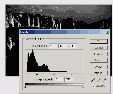Click the Save... button
The width and height of the screenshot is (113, 94).
pyautogui.click(x=99, y=60)
